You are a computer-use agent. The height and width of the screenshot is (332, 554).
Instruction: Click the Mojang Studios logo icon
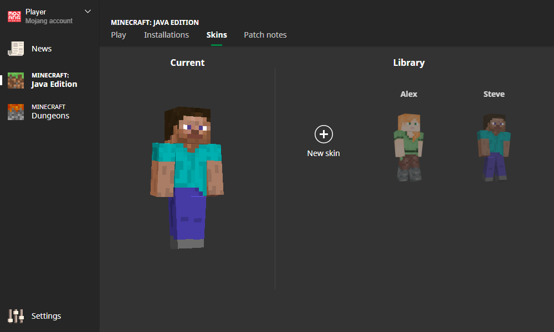coord(14,16)
